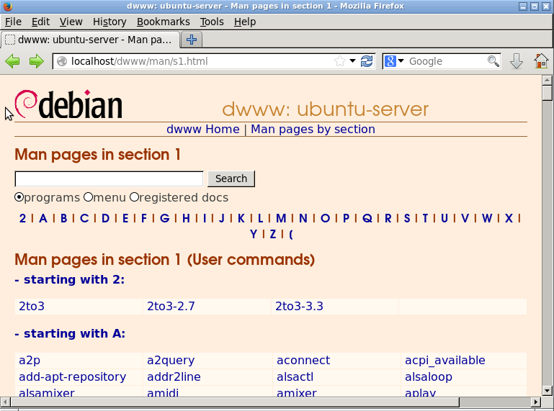Open the Google search engine dropdown
Viewport: 554px width, 411px height.
[x=401, y=61]
